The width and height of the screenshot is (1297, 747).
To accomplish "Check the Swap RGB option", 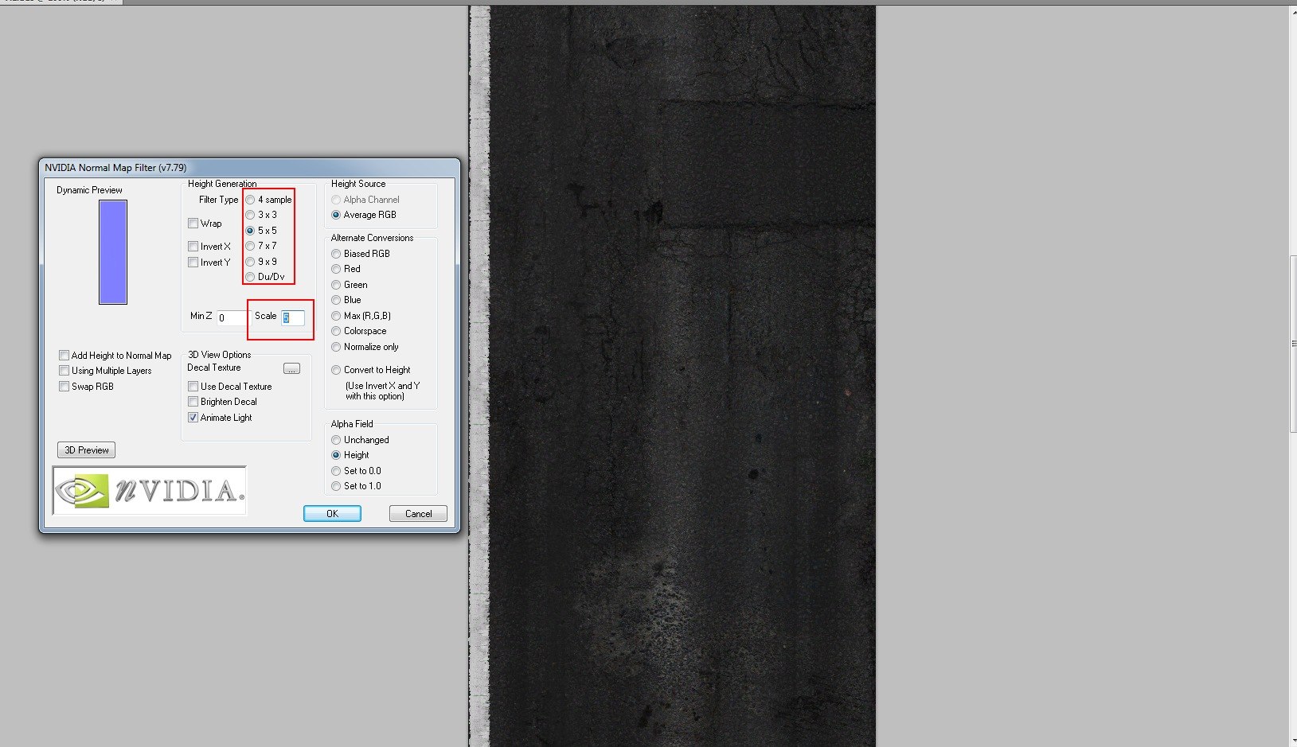I will pyautogui.click(x=64, y=387).
